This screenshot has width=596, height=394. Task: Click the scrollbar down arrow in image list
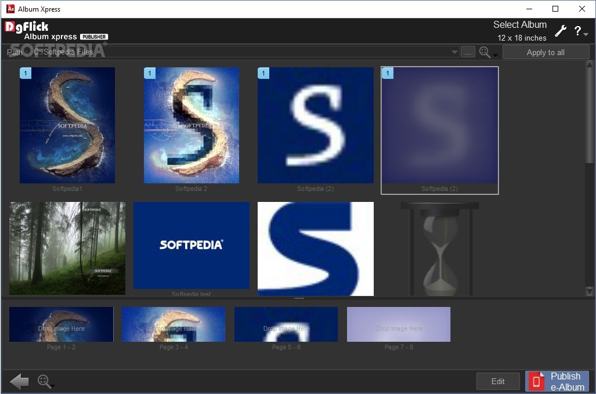590,291
